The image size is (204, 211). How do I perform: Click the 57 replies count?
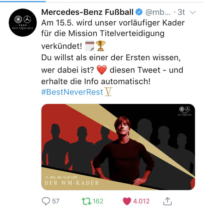[56, 201]
